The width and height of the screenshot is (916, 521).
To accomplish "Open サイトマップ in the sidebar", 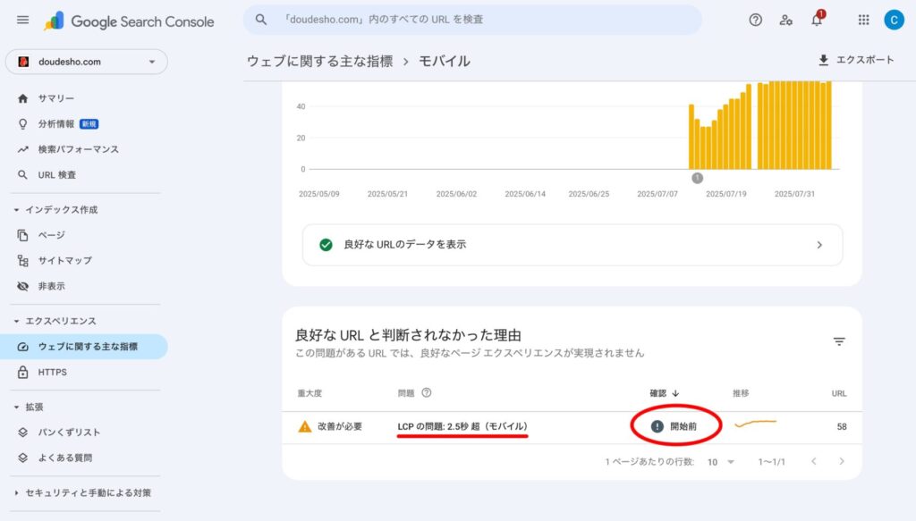I will [64, 260].
